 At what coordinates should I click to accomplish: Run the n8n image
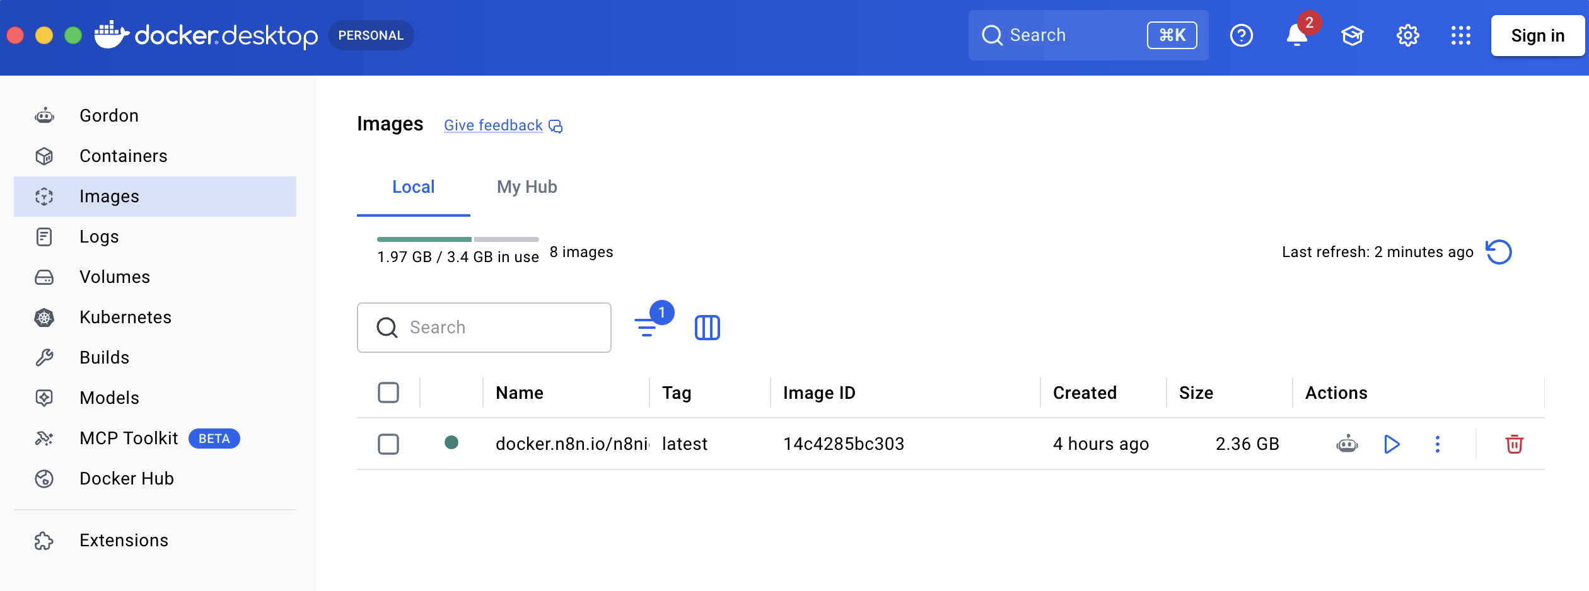coord(1392,444)
